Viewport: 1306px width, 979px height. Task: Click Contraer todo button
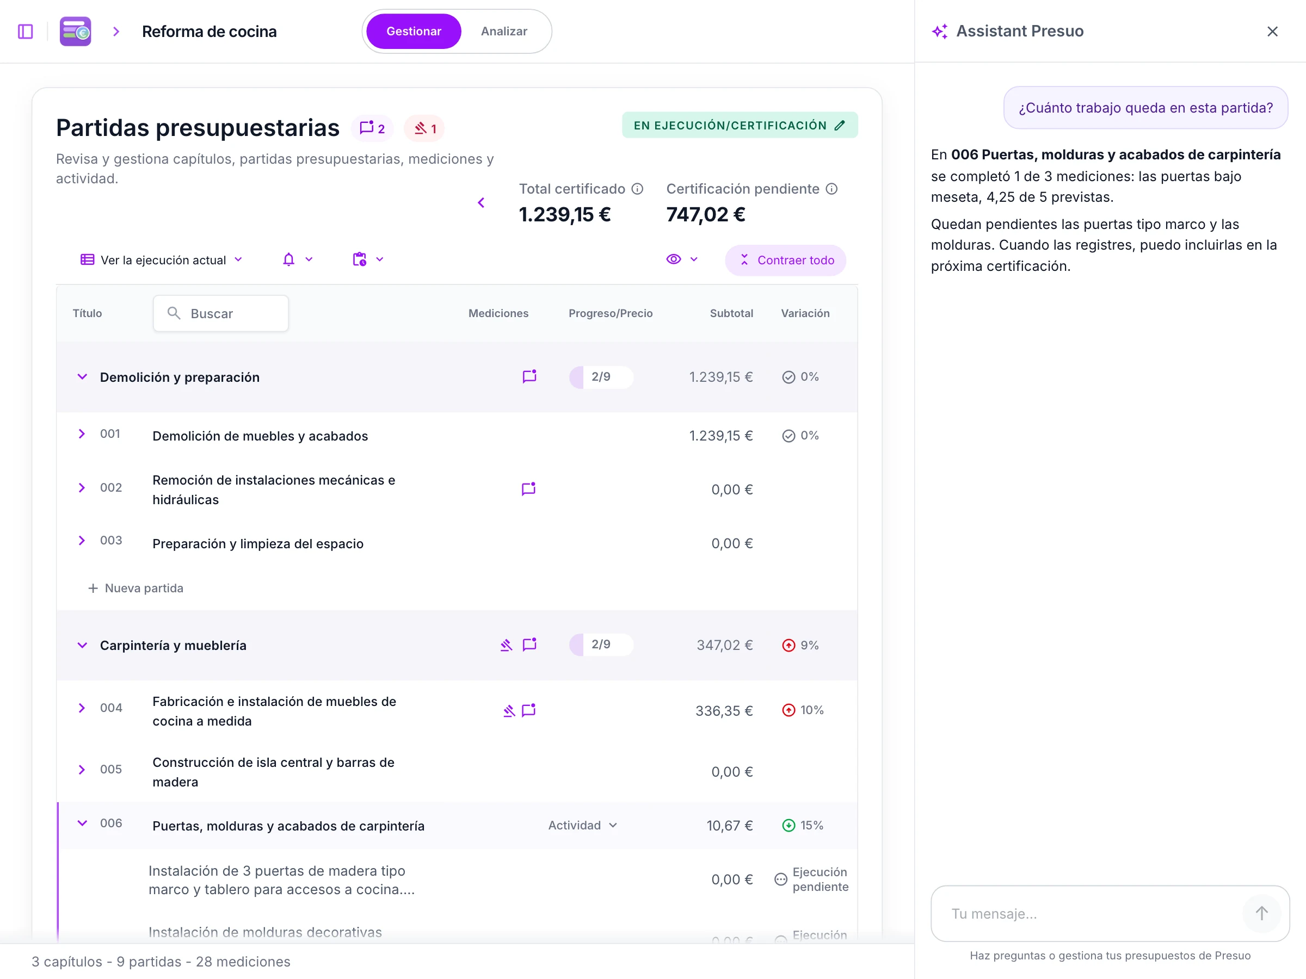(x=785, y=260)
